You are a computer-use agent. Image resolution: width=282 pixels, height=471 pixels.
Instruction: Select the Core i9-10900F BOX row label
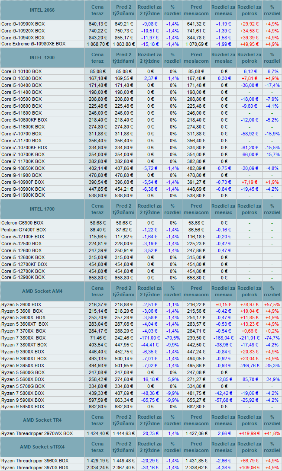coord(23,182)
